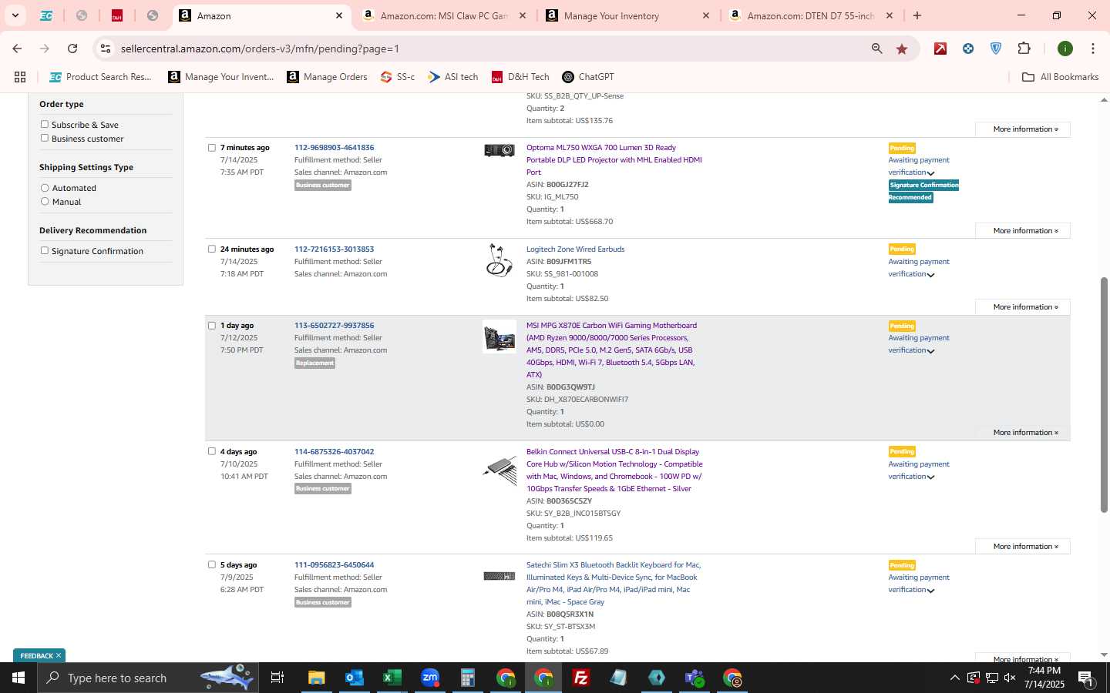The image size is (1110, 693).
Task: Open File Explorer from the taskbar
Action: coord(316,678)
